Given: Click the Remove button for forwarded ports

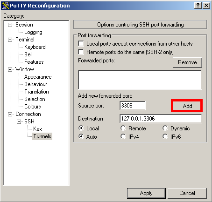Looking at the screenshot, I should (x=187, y=62).
